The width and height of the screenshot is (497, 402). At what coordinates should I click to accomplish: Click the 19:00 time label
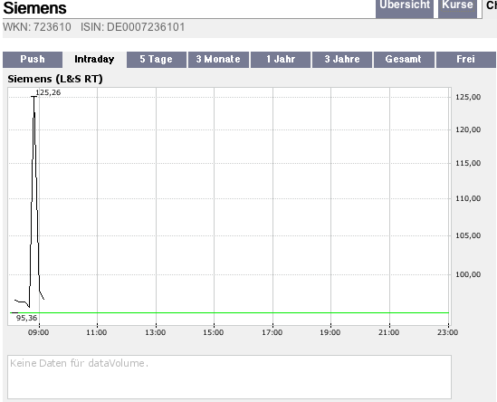330,332
